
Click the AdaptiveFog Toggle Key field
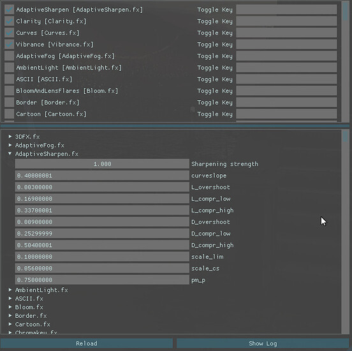tap(286, 56)
